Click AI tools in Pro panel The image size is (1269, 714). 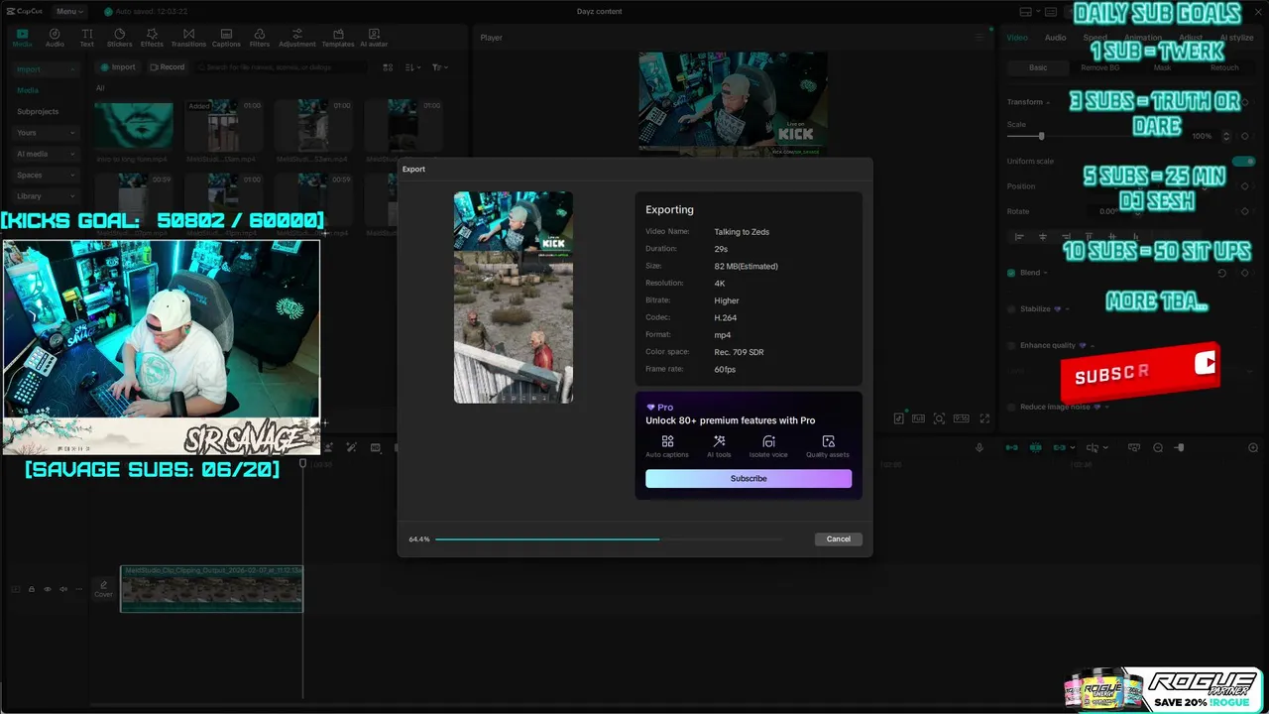click(x=719, y=446)
